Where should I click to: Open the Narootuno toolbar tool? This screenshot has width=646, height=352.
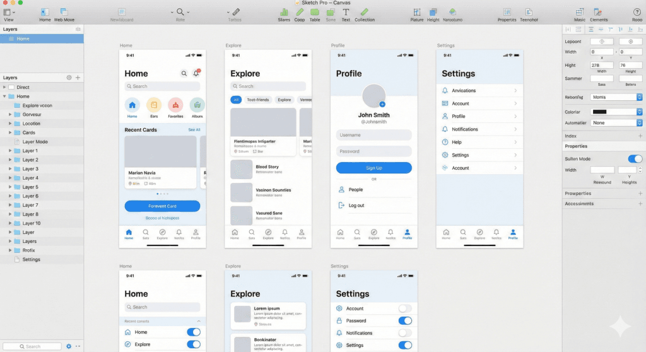tap(452, 12)
